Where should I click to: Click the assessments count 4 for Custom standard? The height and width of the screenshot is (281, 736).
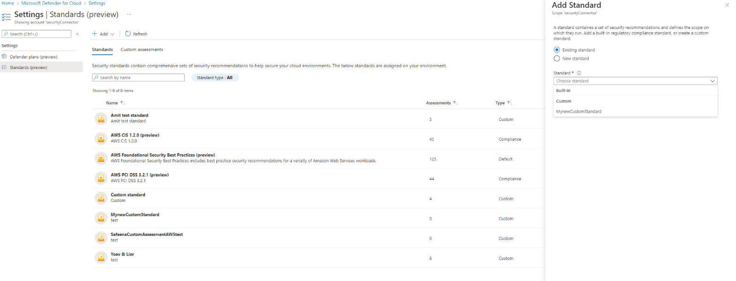point(430,199)
